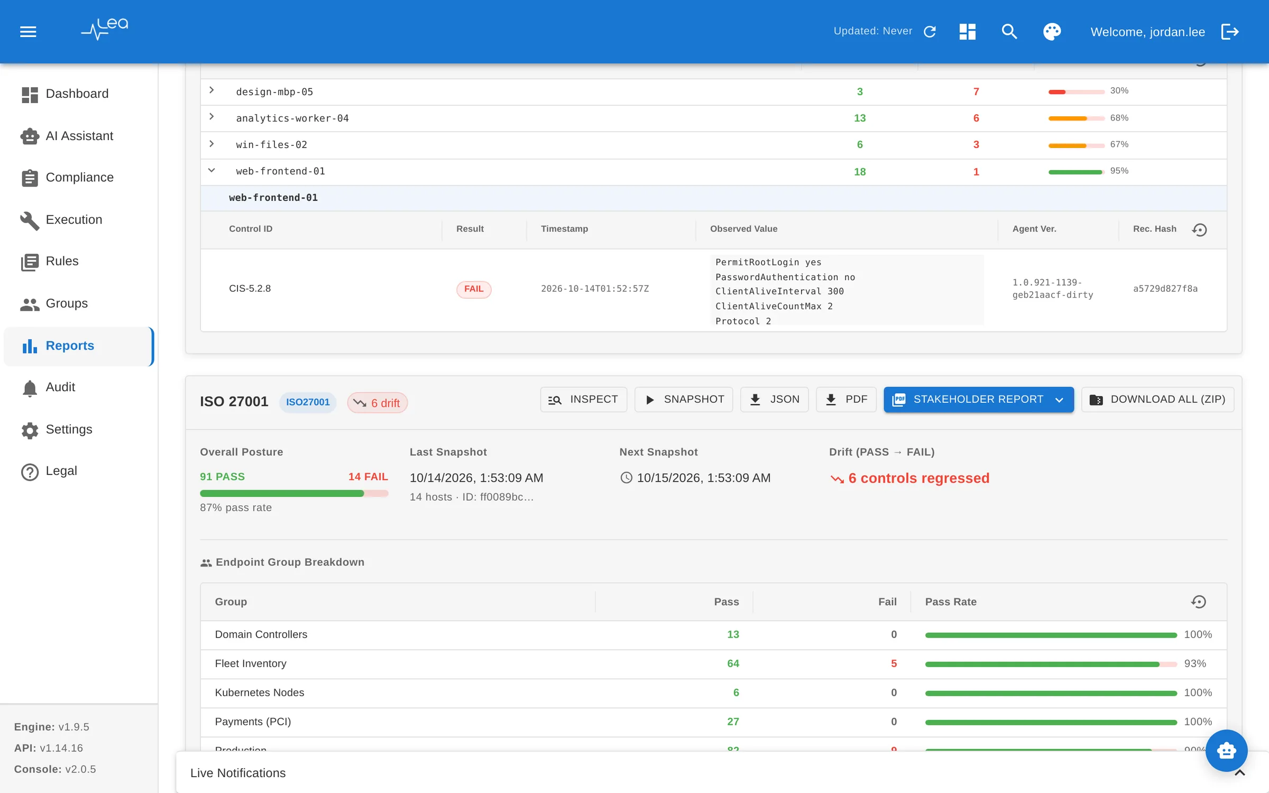
Task: Click CIS-5.2.8 control ID cell
Action: [250, 289]
